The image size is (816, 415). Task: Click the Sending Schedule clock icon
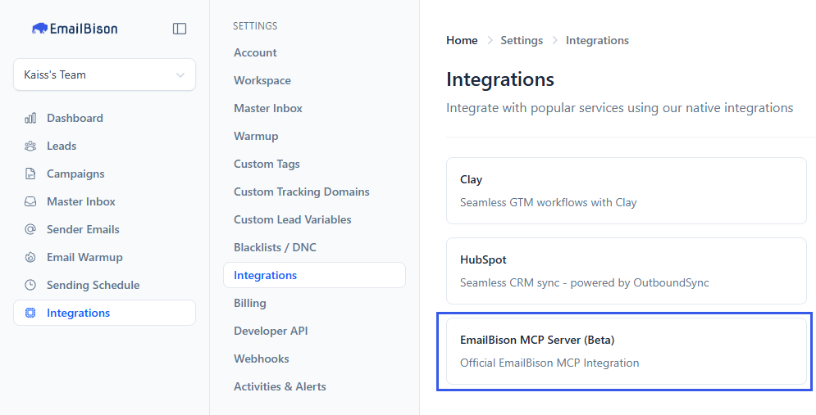tap(30, 285)
